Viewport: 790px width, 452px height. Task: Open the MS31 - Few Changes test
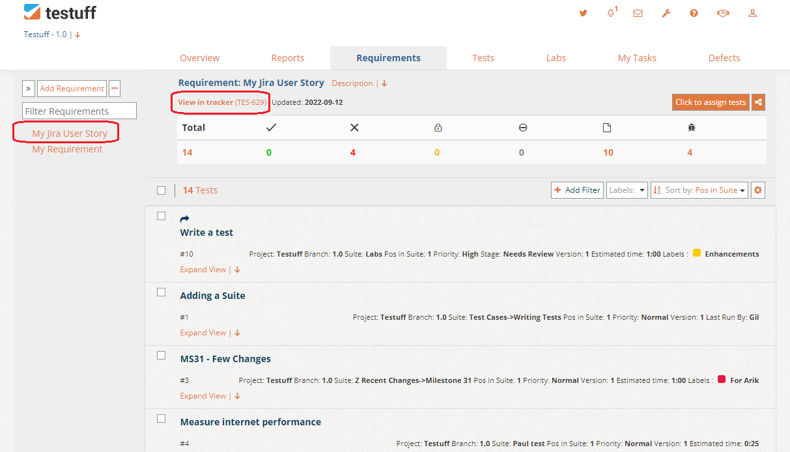pos(225,359)
